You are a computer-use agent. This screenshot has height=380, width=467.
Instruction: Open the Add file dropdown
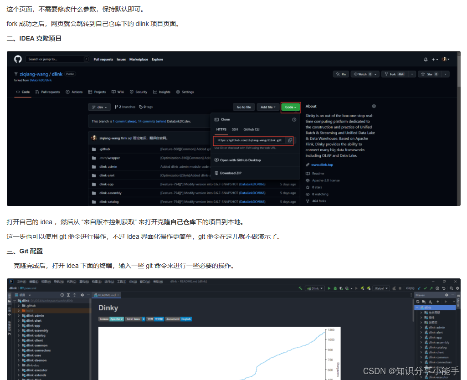(268, 107)
